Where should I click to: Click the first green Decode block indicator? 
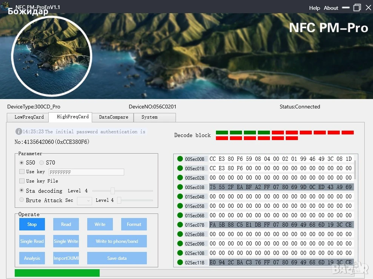tap(222, 133)
